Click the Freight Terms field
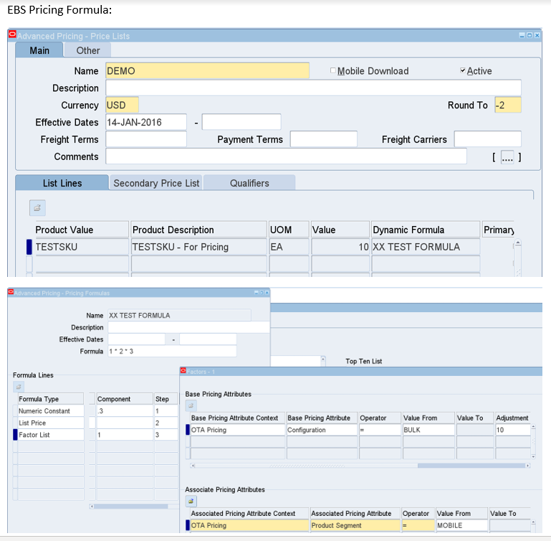Image resolution: width=551 pixels, height=541 pixels. point(146,139)
